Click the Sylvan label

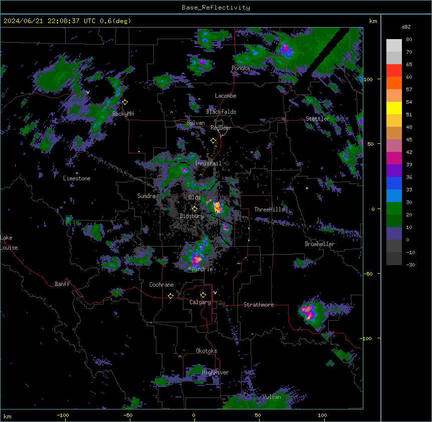(195, 123)
